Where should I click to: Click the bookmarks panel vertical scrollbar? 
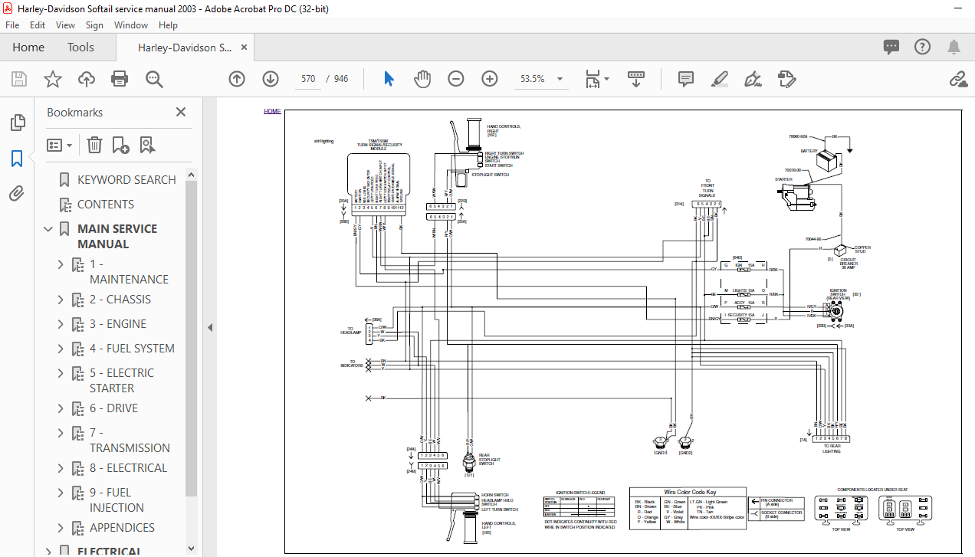click(x=192, y=337)
